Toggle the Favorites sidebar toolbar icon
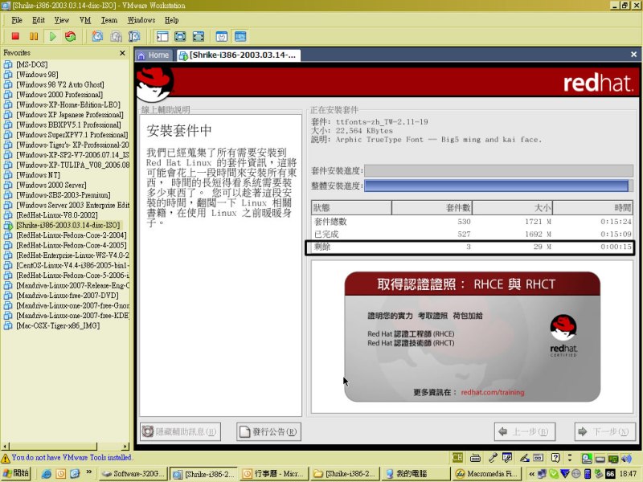Image resolution: width=643 pixels, height=482 pixels. click(162, 36)
